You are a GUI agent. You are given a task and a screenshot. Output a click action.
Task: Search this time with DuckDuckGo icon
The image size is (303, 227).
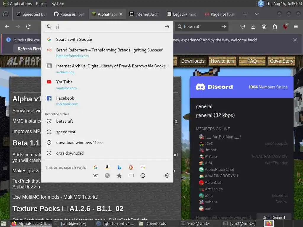tap(131, 167)
